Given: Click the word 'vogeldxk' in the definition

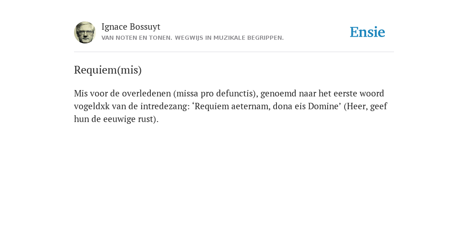Looking at the screenshot, I should [92, 106].
